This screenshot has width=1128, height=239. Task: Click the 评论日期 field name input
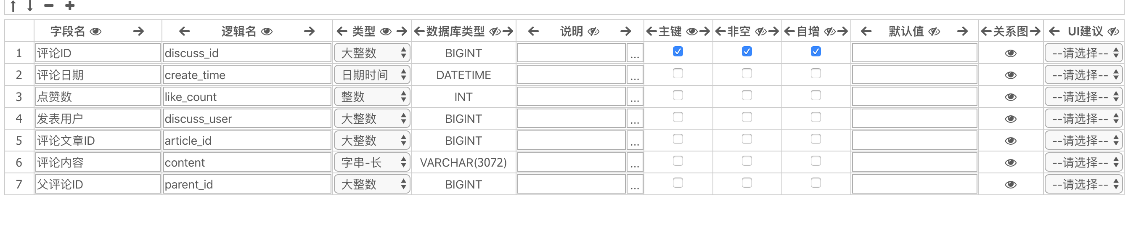pyautogui.click(x=98, y=75)
